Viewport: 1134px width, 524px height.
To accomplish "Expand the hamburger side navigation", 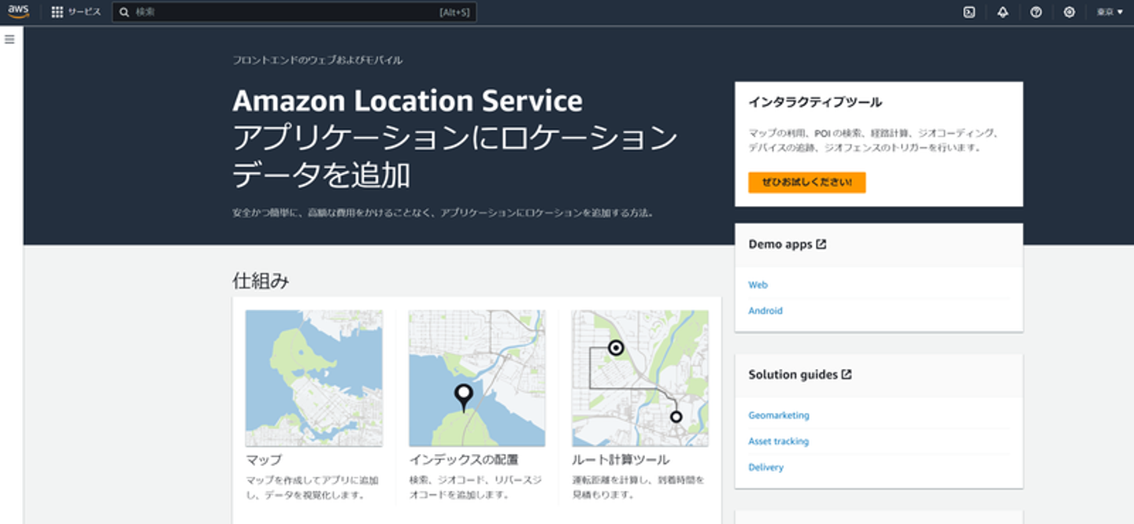I will [x=9, y=39].
